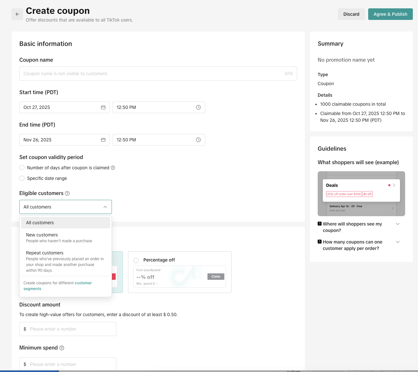Screen dimensions: 418x372
Task: Open the customer segments link
Action: point(83,283)
